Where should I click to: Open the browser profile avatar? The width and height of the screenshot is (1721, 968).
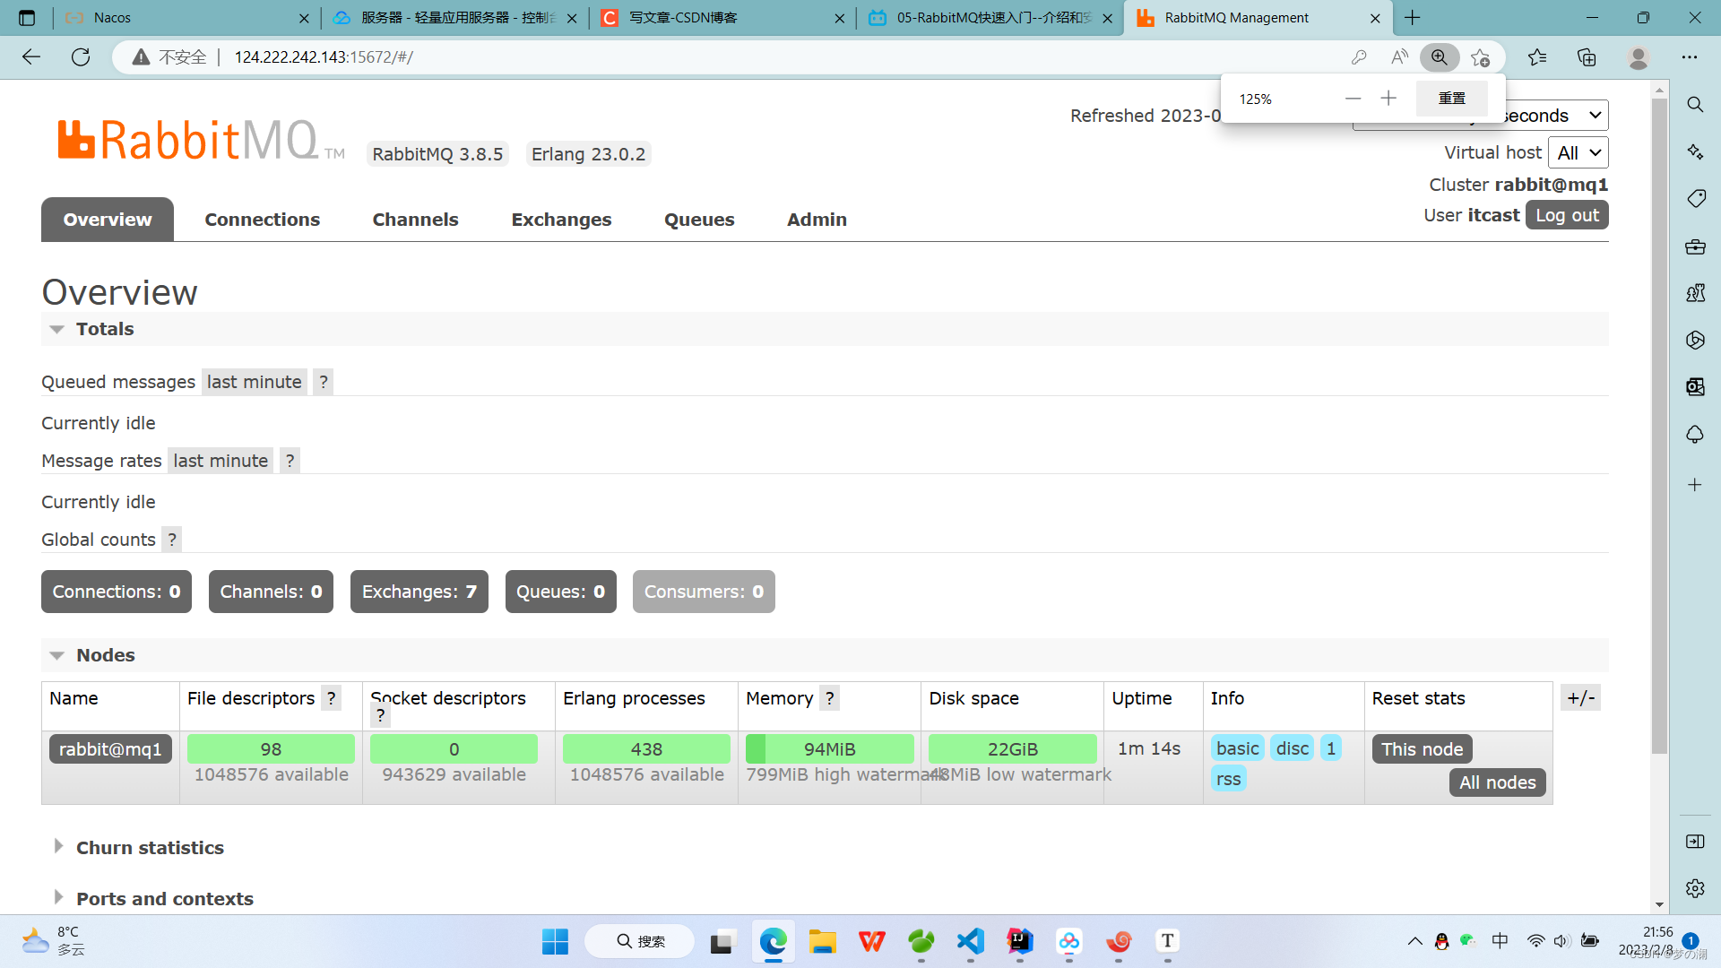pyautogui.click(x=1639, y=57)
